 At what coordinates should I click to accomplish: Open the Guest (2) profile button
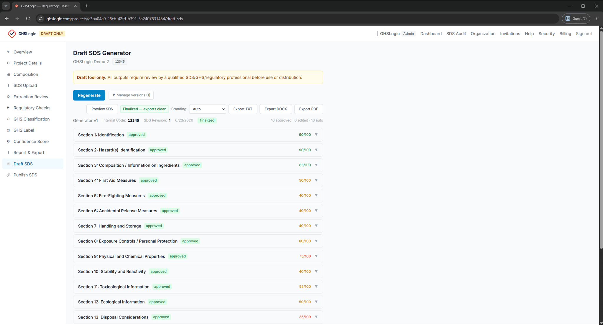(576, 19)
